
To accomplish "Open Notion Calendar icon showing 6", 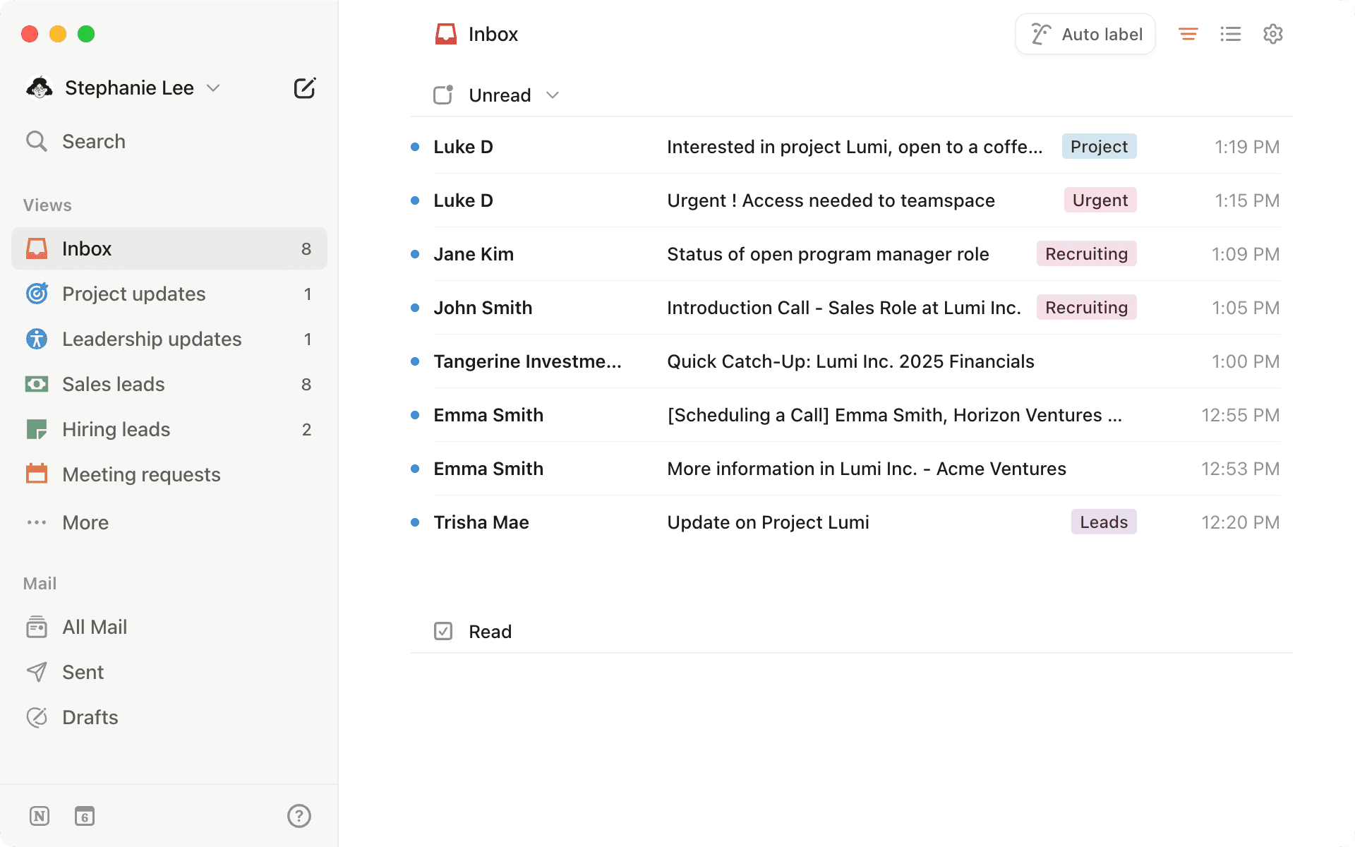I will tap(85, 816).
